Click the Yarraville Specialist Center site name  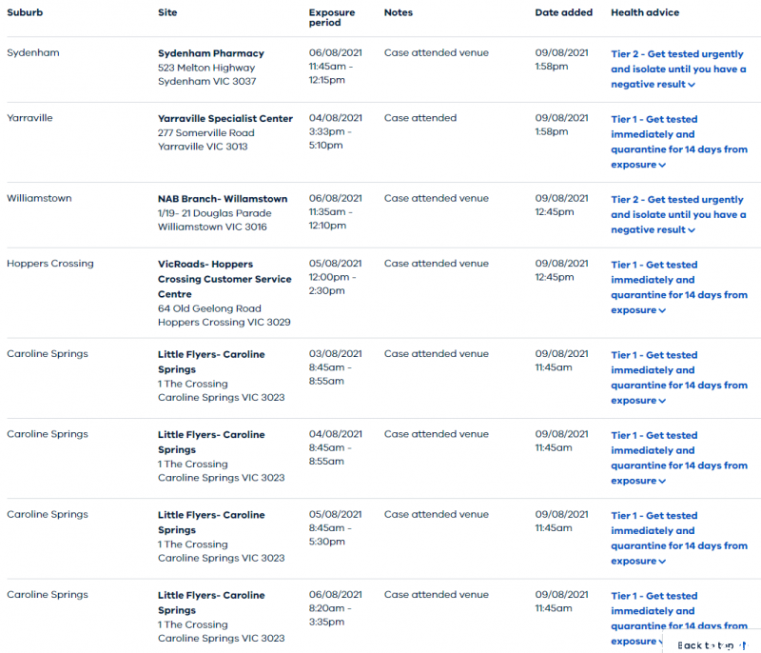[225, 119]
